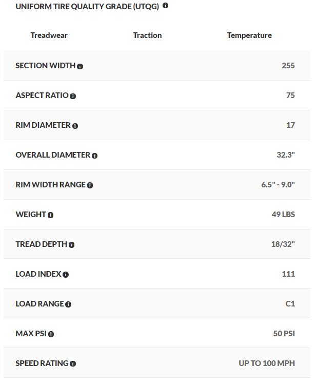Show Speed Rating info icon
The height and width of the screenshot is (384, 318).
point(73,364)
